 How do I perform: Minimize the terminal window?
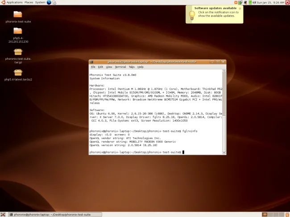(x=212, y=62)
